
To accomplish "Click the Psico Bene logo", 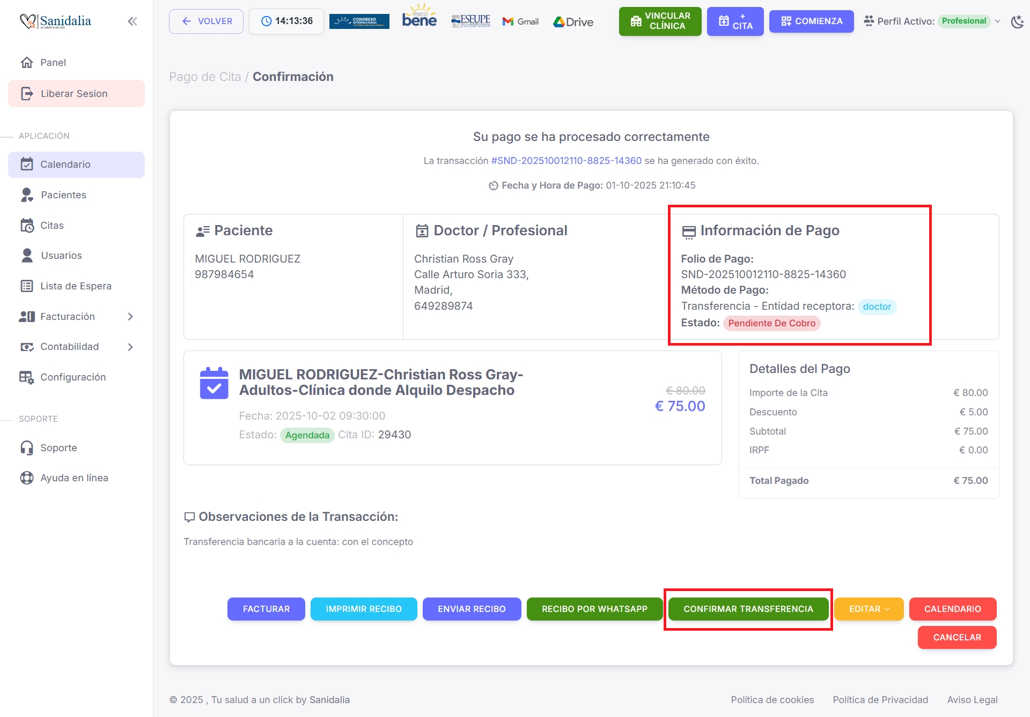I will tap(420, 18).
